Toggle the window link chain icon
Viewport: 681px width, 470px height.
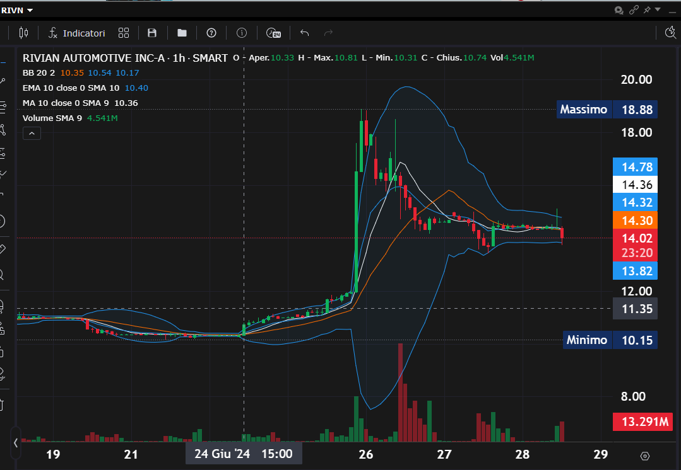point(634,10)
